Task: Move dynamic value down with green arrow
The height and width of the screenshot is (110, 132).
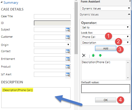Action: click(x=100, y=55)
